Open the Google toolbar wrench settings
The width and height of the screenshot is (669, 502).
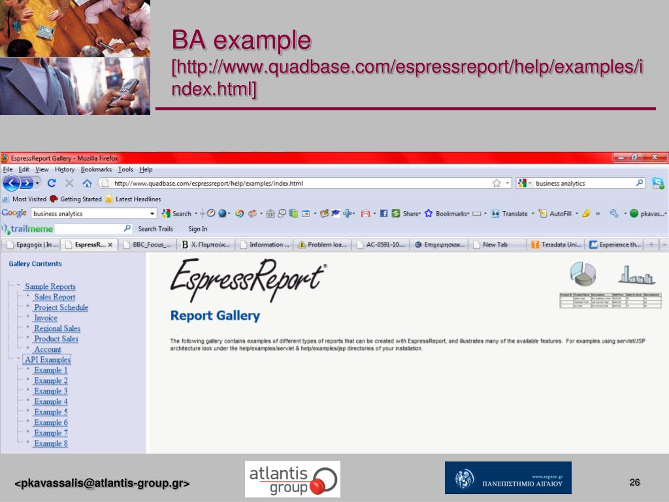point(614,214)
